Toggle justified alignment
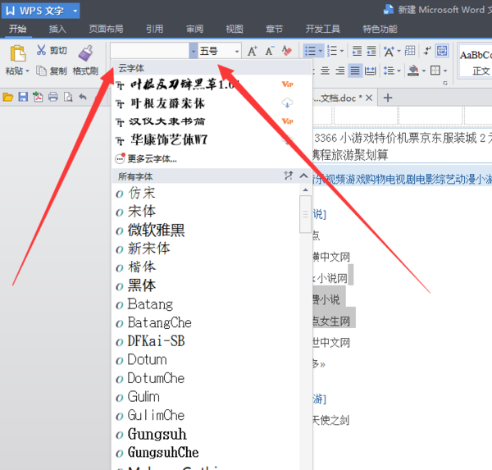Viewport: 492px width, 470px height. click(355, 71)
